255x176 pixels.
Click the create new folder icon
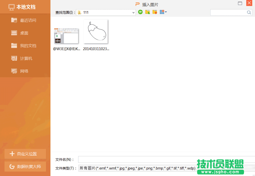pos(155,12)
